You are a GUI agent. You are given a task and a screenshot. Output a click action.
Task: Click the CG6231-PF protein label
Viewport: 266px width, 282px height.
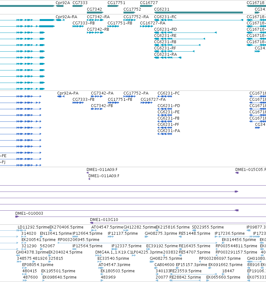tap(168, 125)
